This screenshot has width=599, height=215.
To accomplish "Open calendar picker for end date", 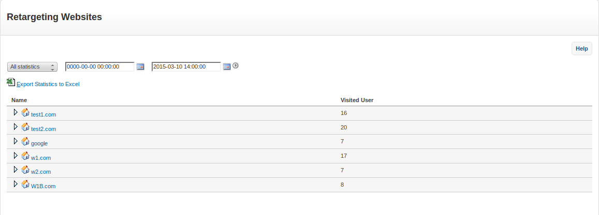I will pyautogui.click(x=226, y=67).
